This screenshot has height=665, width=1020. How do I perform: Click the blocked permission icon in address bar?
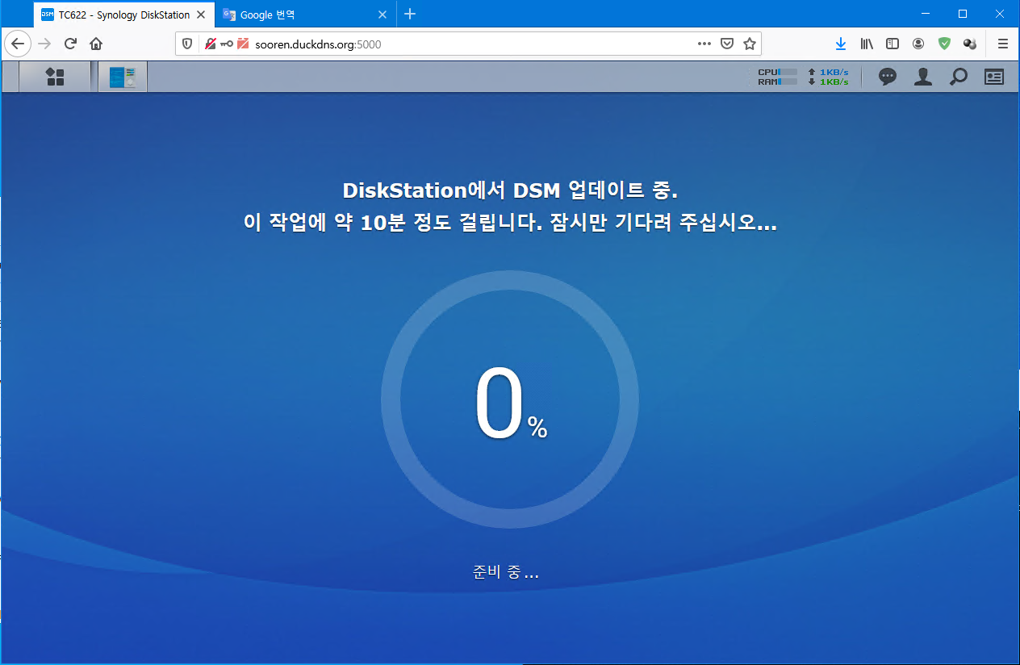pyautogui.click(x=243, y=44)
